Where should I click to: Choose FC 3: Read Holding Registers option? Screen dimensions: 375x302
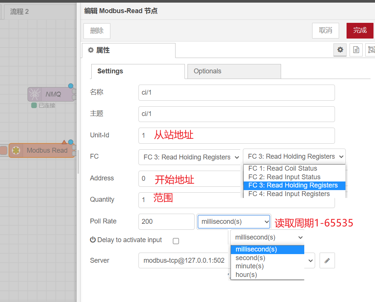point(294,185)
